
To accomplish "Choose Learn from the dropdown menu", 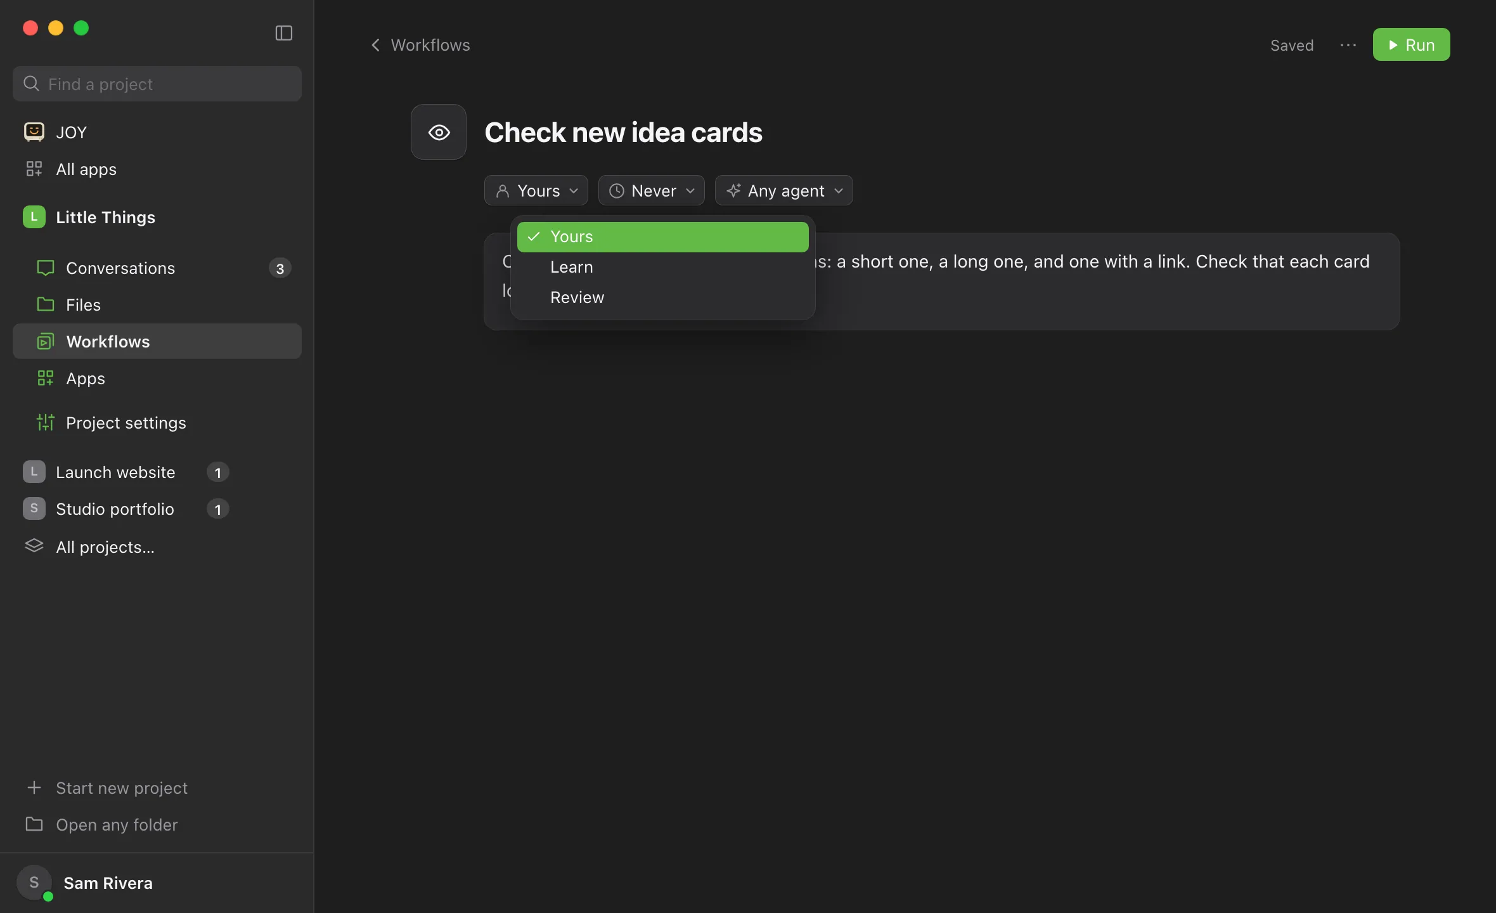I will 663,267.
